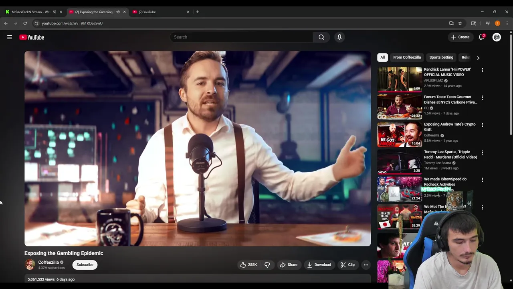The image size is (513, 289).
Task: Go back in browser history
Action: 6,23
